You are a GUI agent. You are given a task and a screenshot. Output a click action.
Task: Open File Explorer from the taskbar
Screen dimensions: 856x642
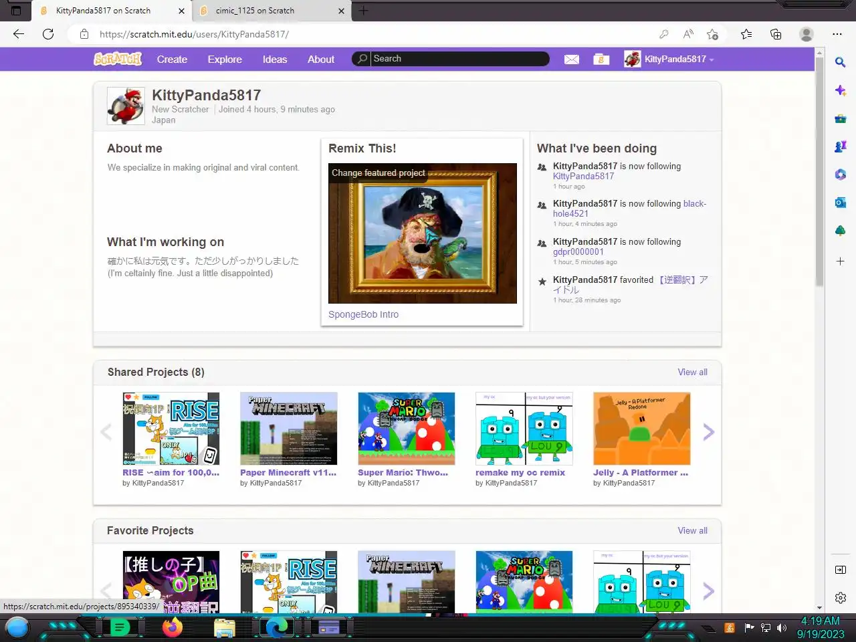225,627
